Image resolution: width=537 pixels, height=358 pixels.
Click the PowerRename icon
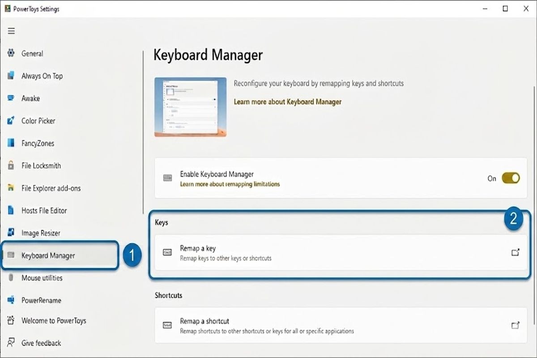pos(11,300)
